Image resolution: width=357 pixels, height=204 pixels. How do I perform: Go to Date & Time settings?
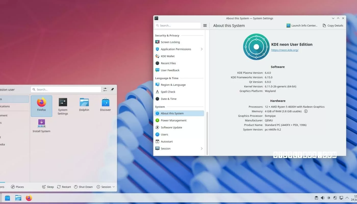[x=179, y=99]
